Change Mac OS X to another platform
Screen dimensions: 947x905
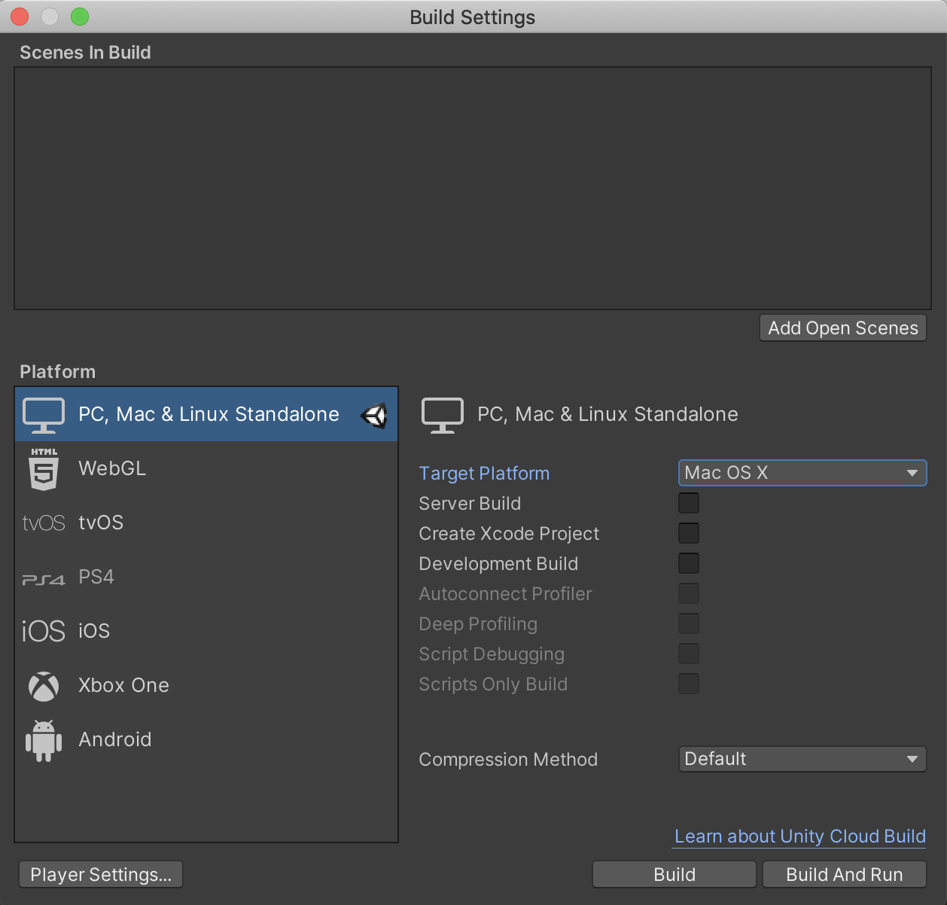[x=802, y=473]
